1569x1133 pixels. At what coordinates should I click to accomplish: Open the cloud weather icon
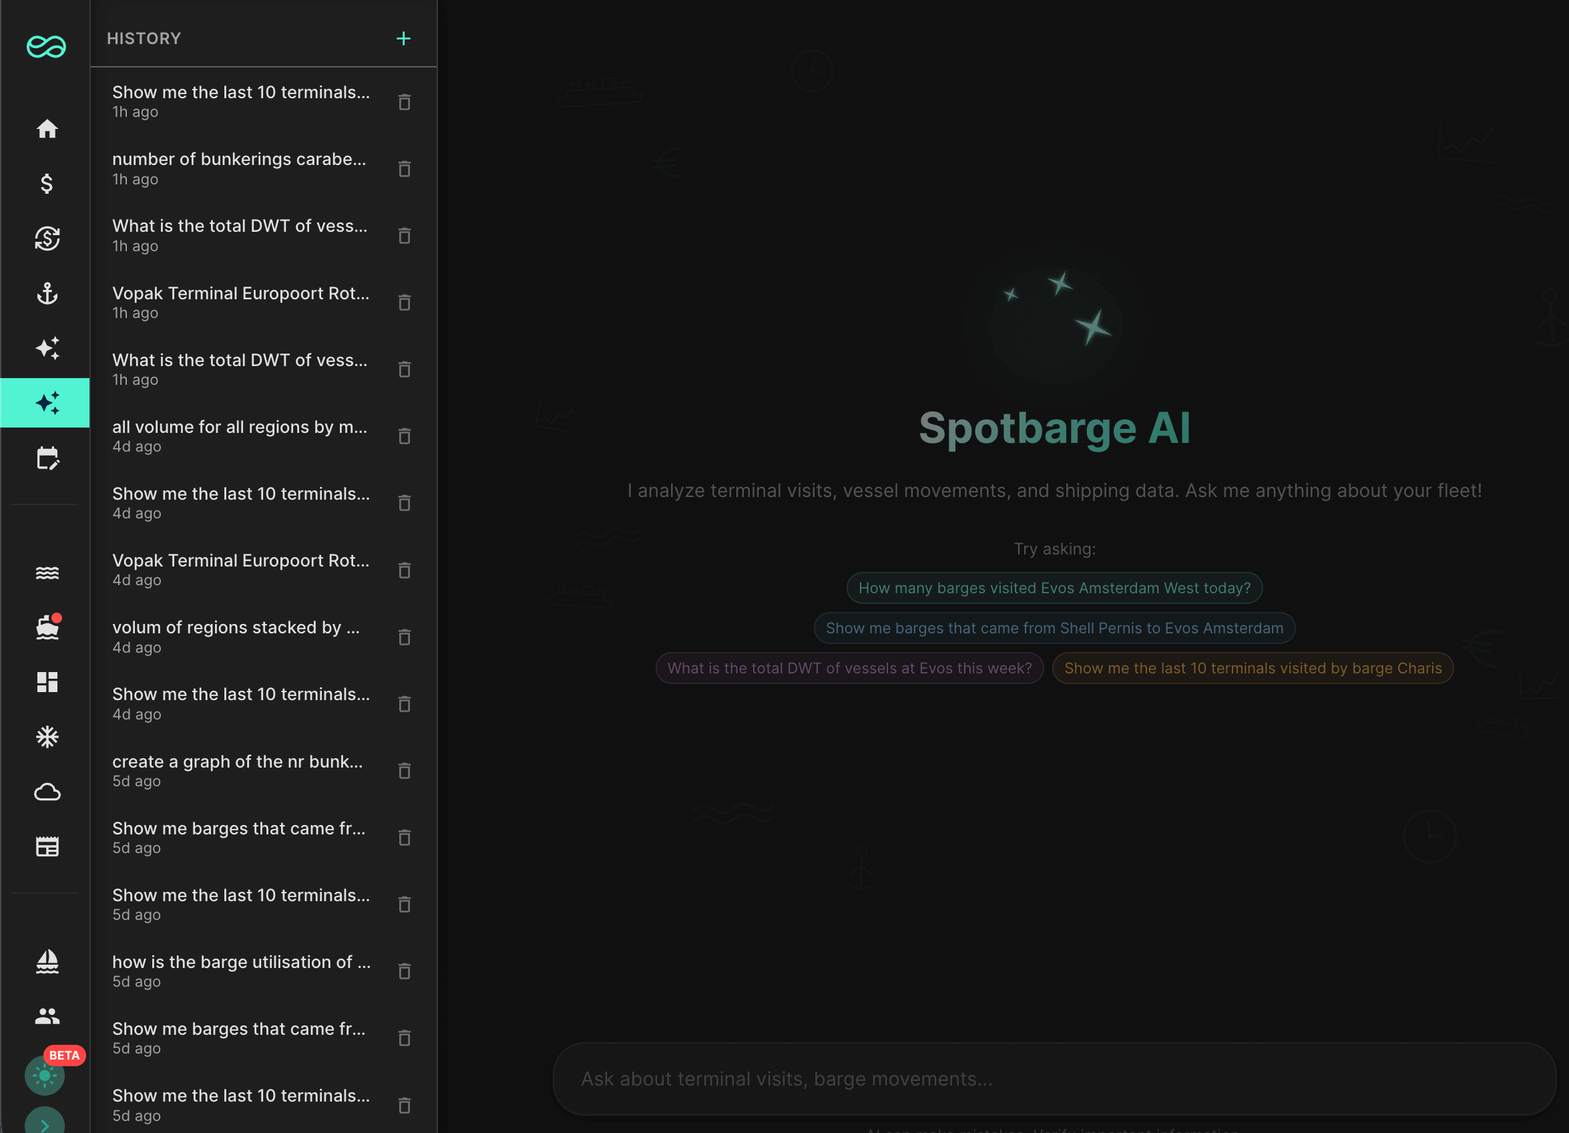point(47,792)
